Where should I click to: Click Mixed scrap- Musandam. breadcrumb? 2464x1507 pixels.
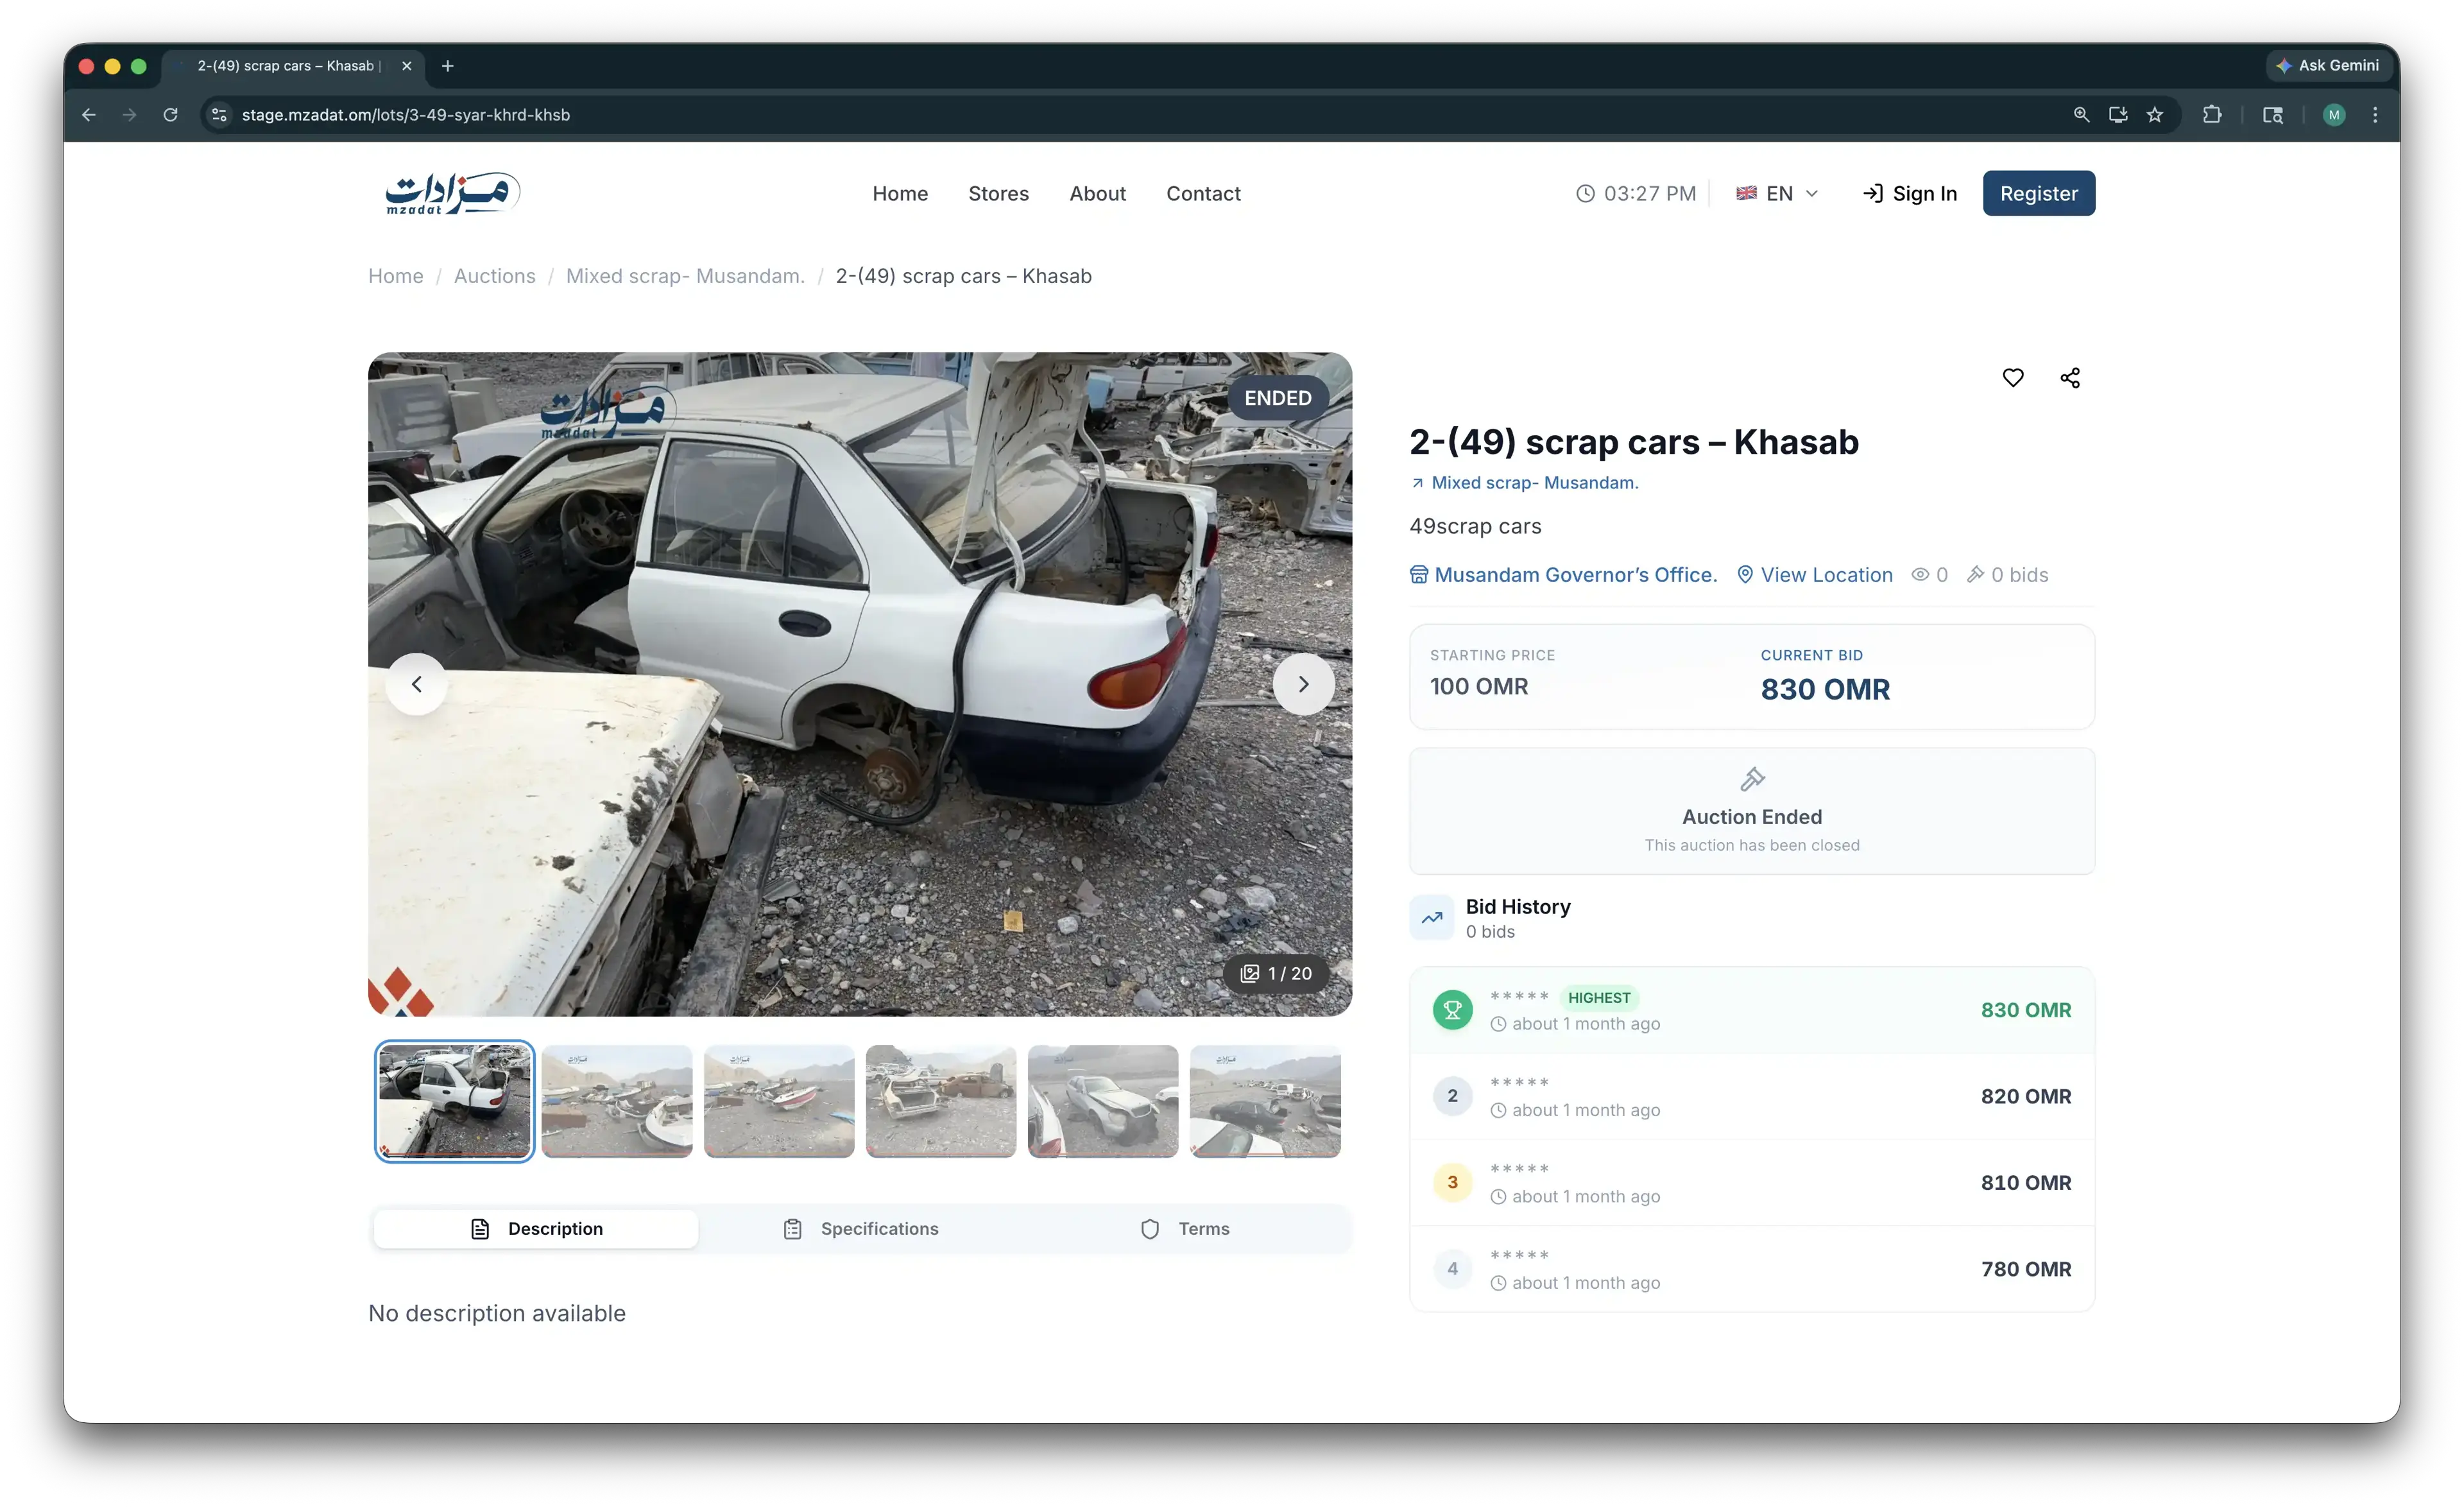(x=685, y=276)
